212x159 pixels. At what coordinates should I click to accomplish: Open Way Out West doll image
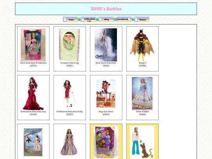[x=106, y=93]
